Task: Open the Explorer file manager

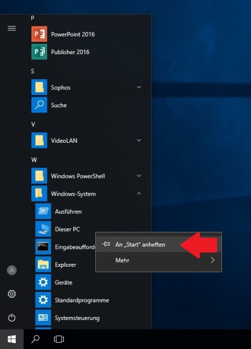Action: pos(65,265)
